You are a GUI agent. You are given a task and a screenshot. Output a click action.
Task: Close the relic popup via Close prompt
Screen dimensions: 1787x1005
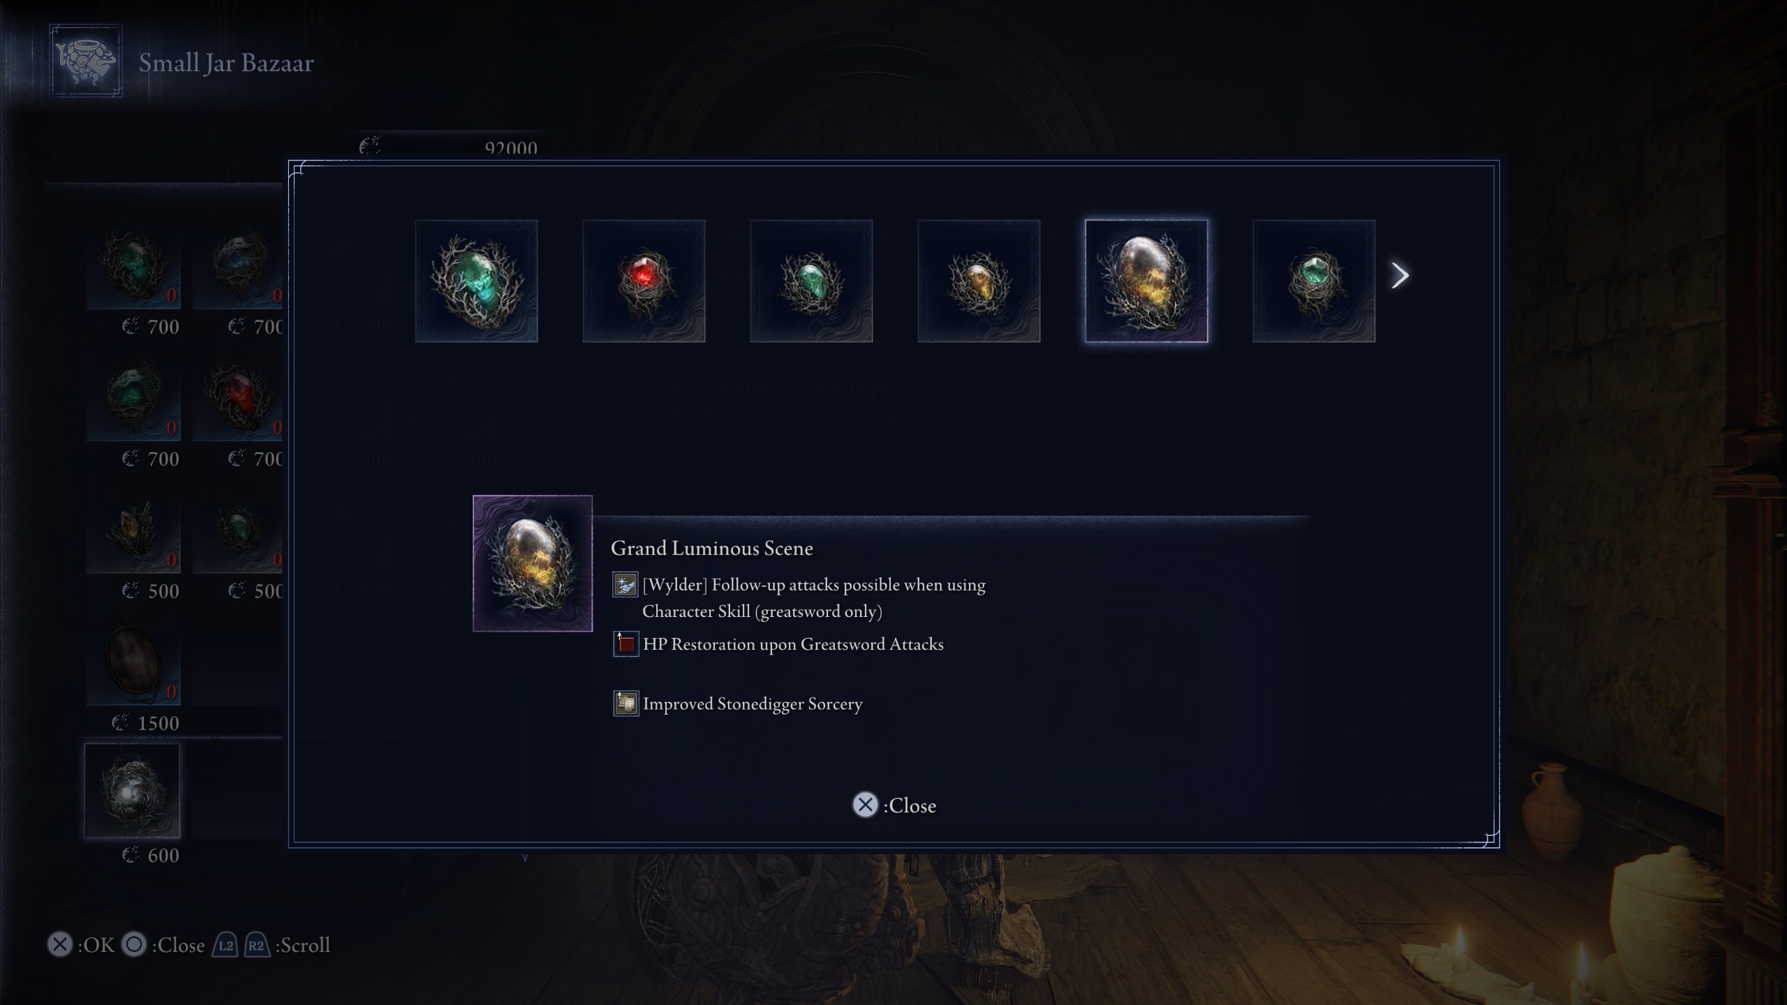click(x=894, y=805)
